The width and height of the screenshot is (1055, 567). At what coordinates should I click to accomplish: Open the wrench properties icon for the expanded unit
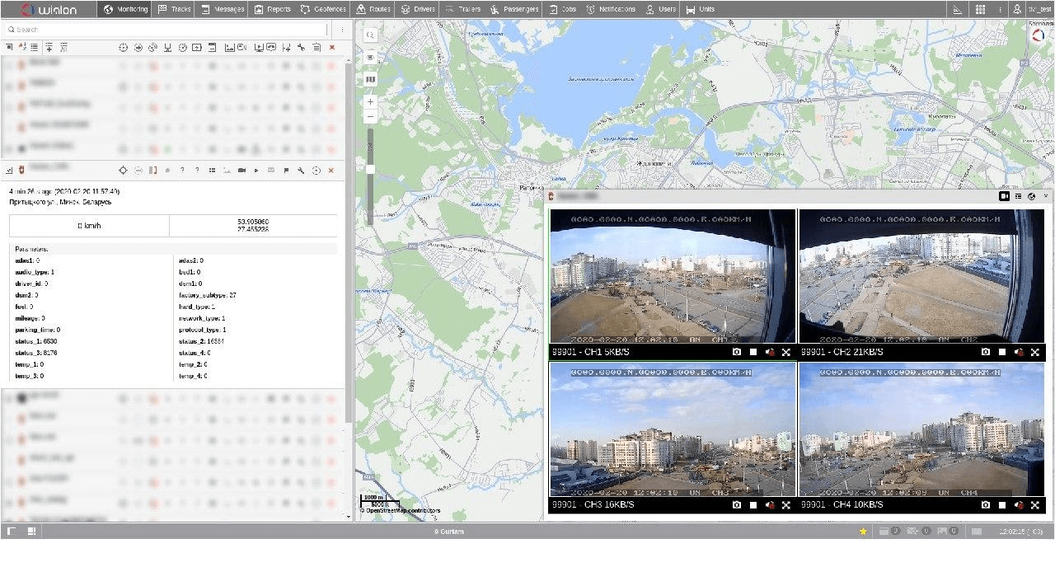coord(301,171)
